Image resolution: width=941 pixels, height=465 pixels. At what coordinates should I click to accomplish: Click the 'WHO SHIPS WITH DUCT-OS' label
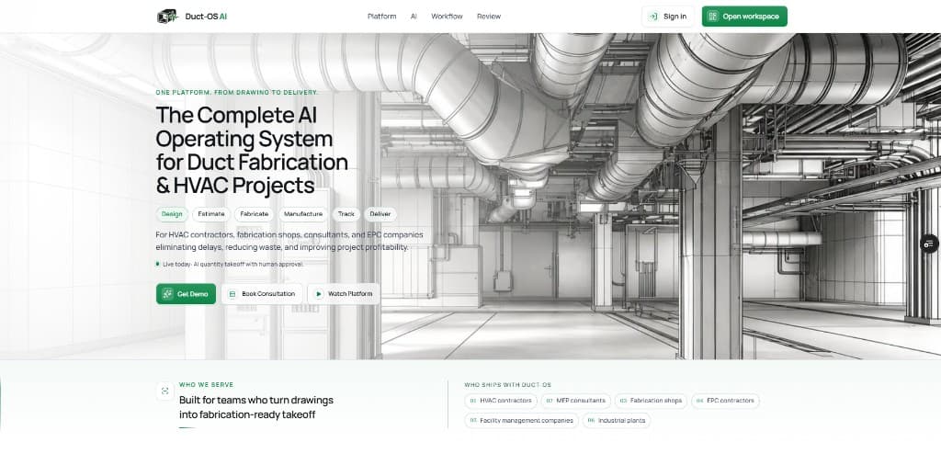point(507,385)
